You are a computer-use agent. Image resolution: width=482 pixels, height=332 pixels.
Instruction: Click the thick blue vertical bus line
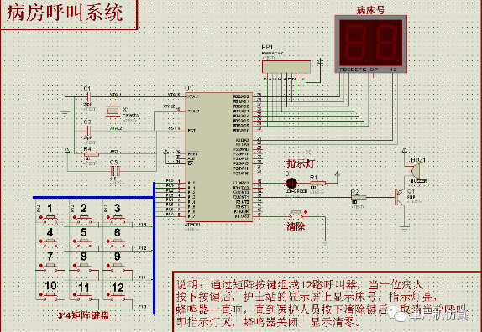(154, 248)
